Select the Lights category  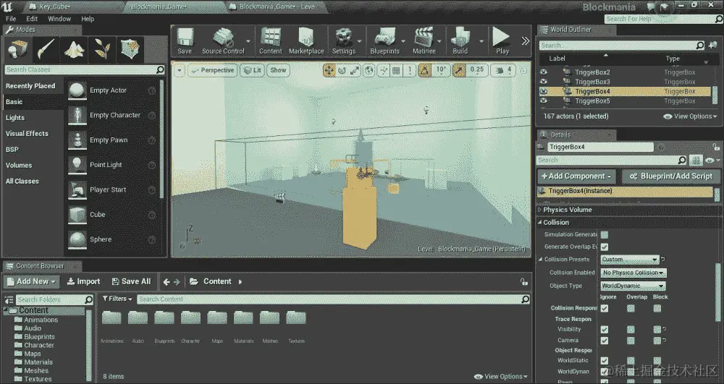click(33, 118)
